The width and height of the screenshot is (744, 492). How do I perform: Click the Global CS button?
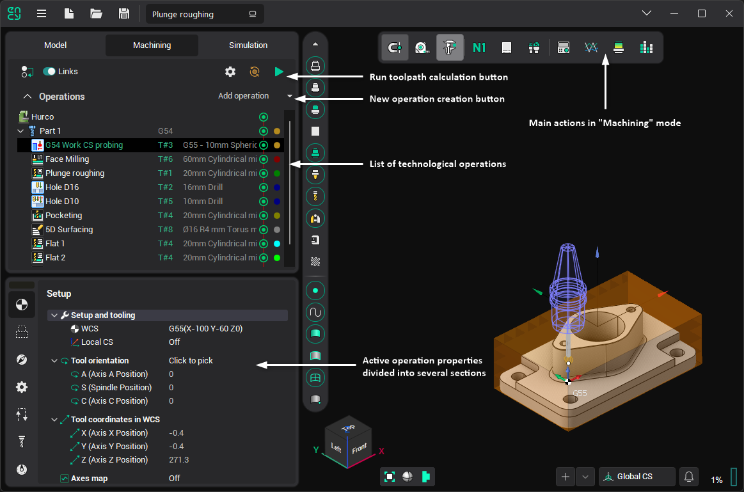(x=637, y=477)
